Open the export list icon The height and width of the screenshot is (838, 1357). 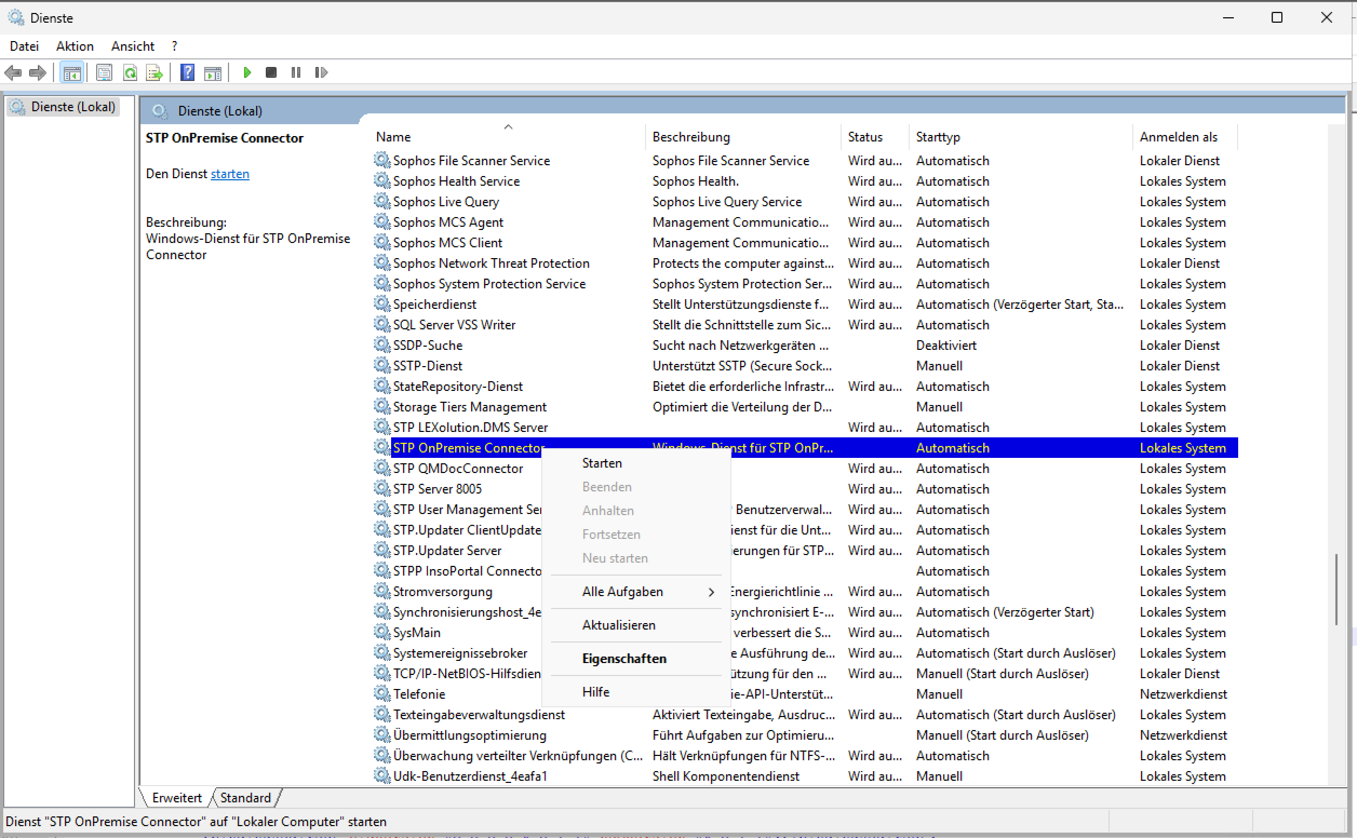(153, 72)
